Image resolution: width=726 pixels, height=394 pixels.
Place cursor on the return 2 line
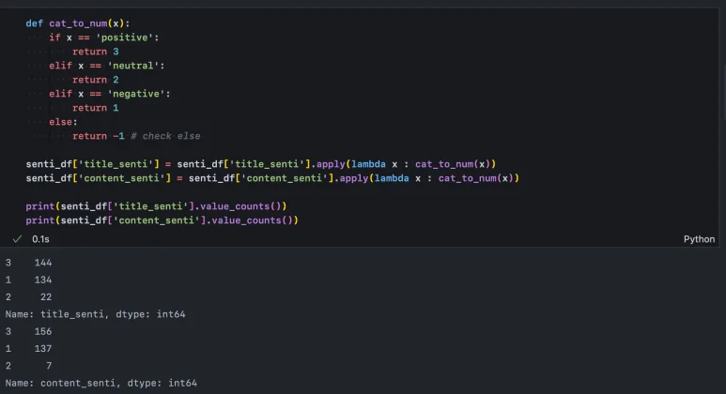coord(96,80)
